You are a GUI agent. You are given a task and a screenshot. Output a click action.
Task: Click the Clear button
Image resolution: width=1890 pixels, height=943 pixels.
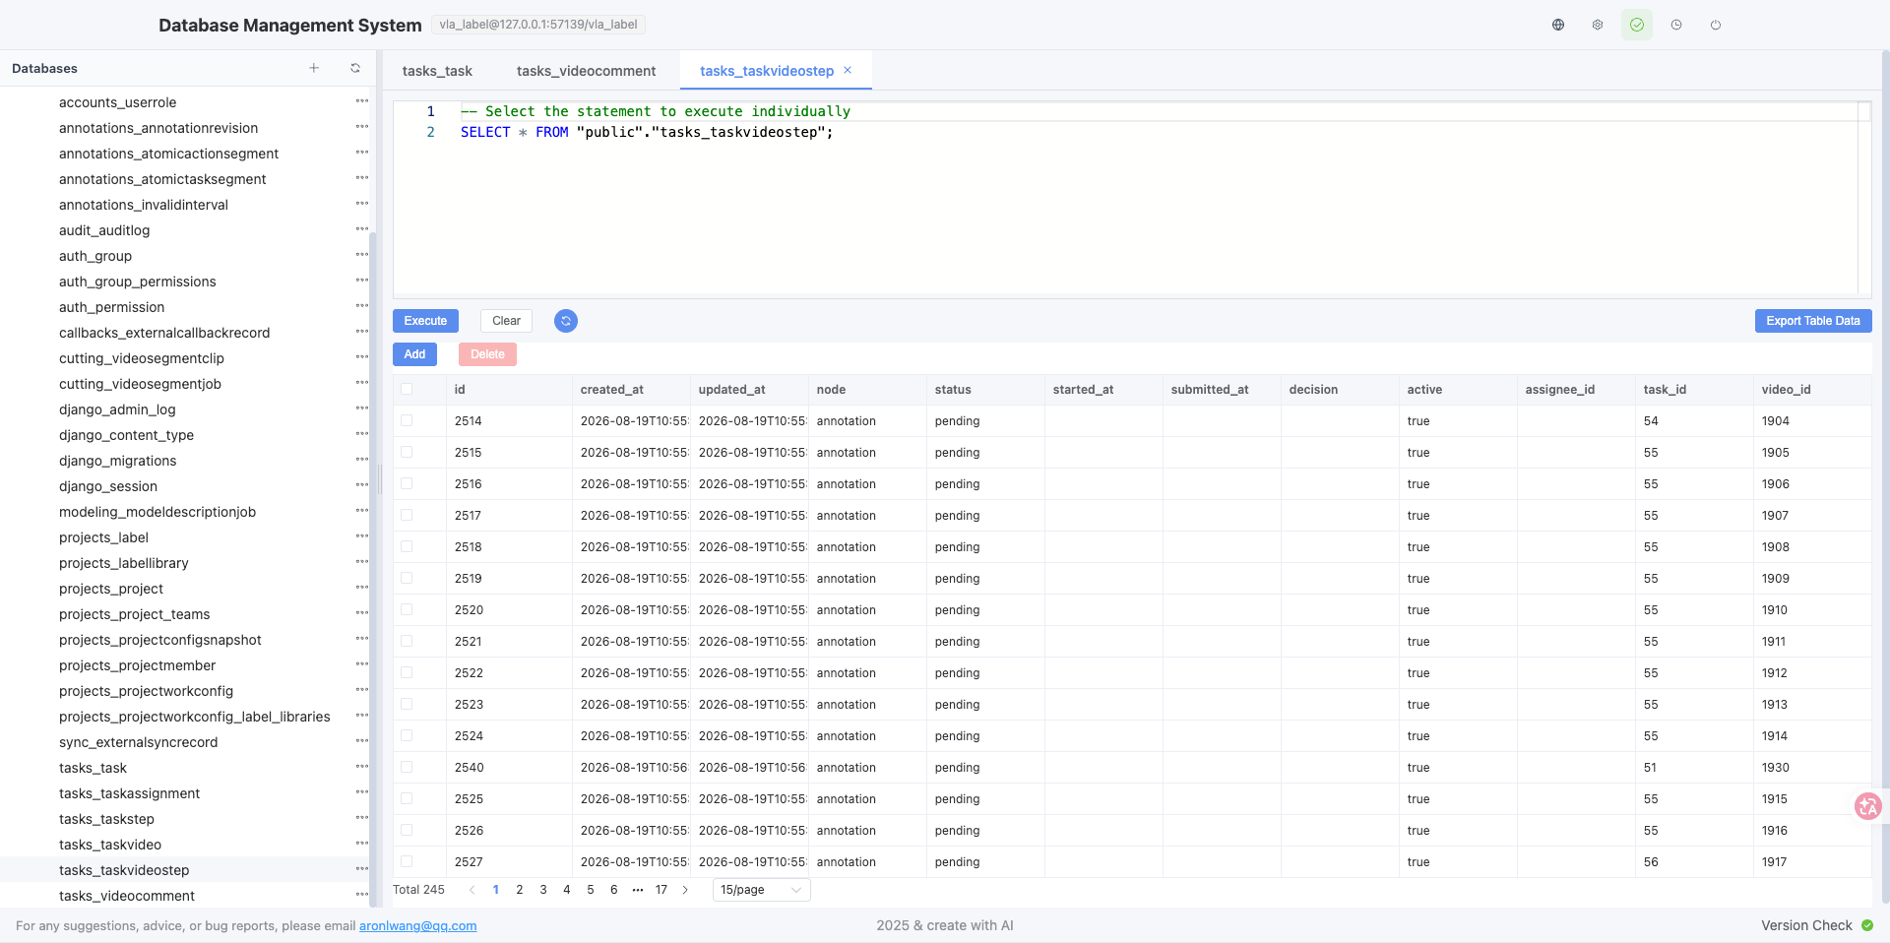pos(506,321)
